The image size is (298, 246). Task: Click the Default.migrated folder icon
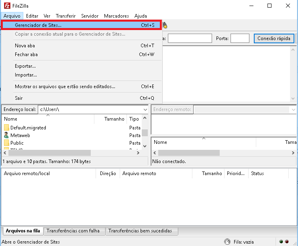6,128
